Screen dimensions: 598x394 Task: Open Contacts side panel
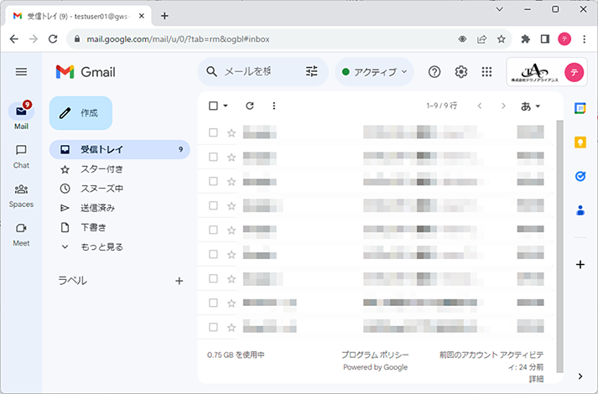(x=580, y=210)
